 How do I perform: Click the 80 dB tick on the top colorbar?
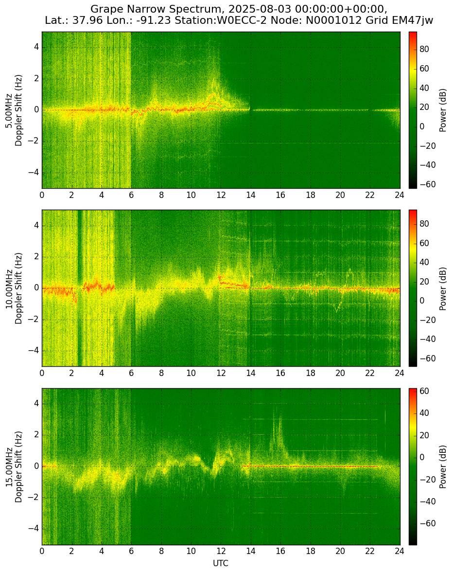pos(424,49)
